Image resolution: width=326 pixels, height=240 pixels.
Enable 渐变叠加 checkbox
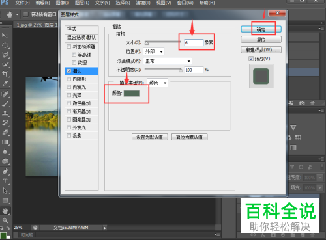tap(69, 111)
